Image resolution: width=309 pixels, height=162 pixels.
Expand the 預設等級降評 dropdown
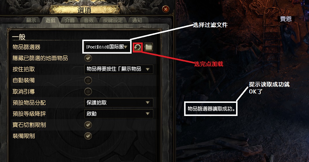tap(119, 114)
